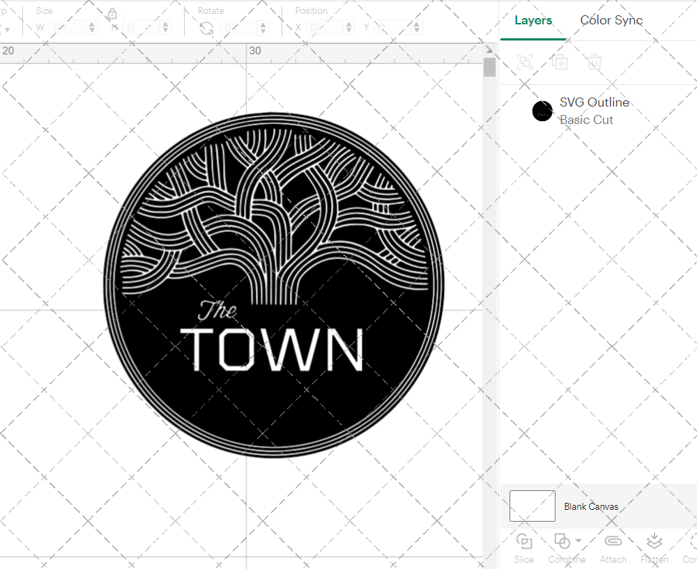
Task: Switch to the Layers tab
Action: (x=533, y=20)
